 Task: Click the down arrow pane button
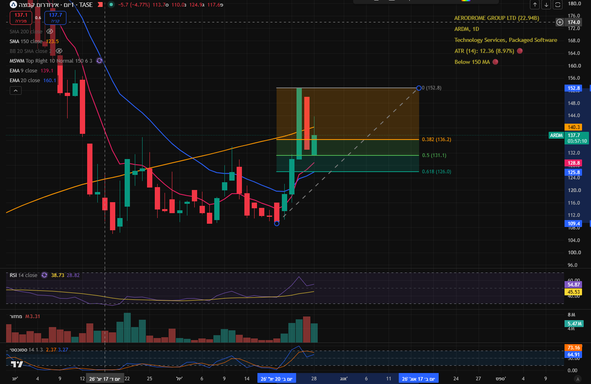pyautogui.click(x=546, y=5)
